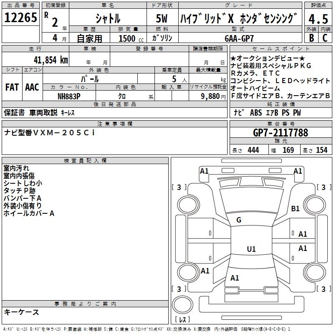
Task: Select interior color クロ
Action: click(122, 96)
